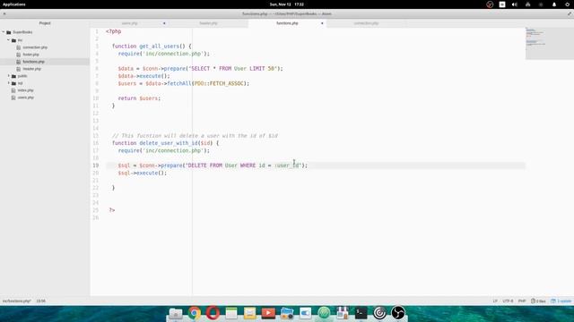Click the green Atom dock icon
The width and height of the screenshot is (574, 322).
pyautogui.click(x=324, y=313)
